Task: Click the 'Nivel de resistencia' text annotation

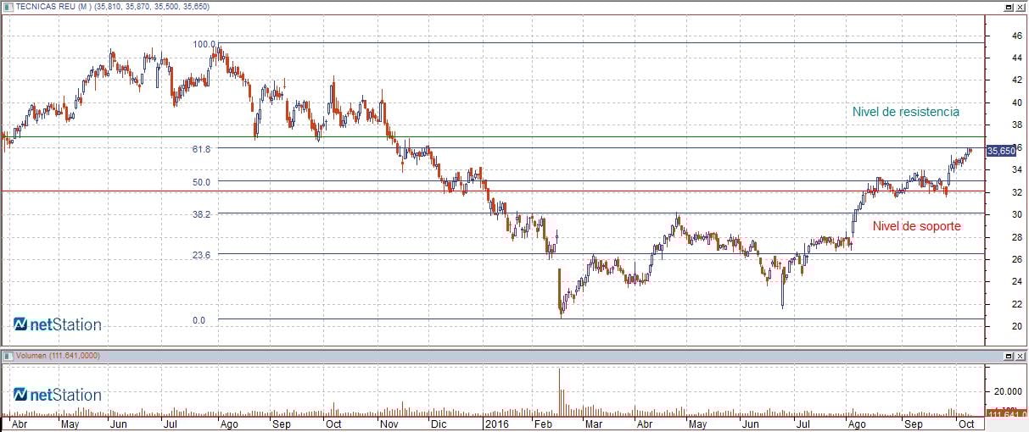Action: pos(906,112)
